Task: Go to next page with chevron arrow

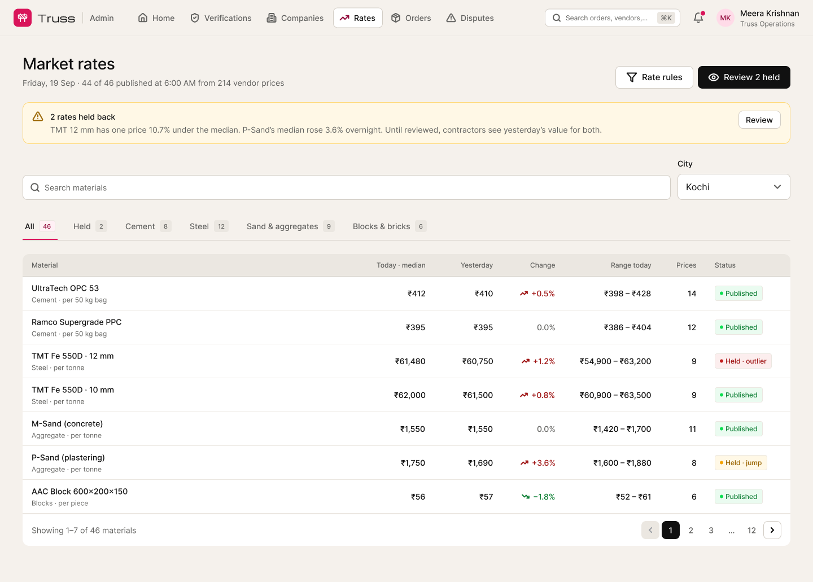Action: (772, 530)
